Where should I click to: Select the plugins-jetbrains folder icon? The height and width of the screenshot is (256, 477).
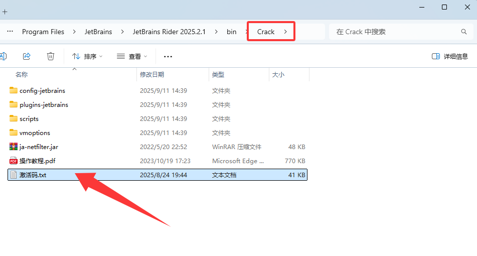coord(14,104)
